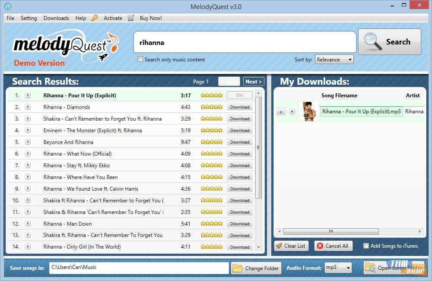Clear List with the broom button
432x281 pixels.
tap(290, 246)
